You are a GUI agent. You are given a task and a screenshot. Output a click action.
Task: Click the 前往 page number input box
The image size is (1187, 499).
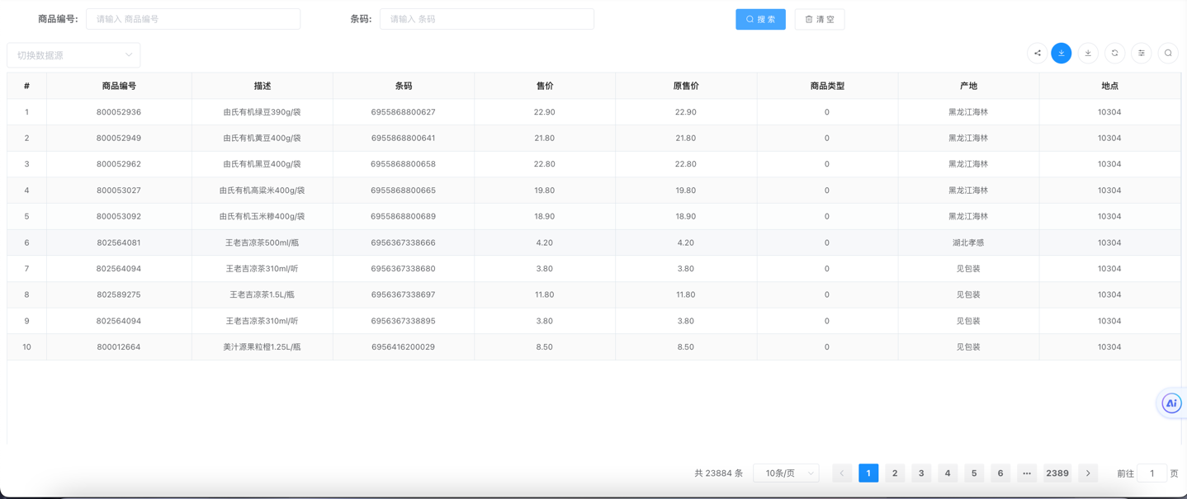point(1152,473)
